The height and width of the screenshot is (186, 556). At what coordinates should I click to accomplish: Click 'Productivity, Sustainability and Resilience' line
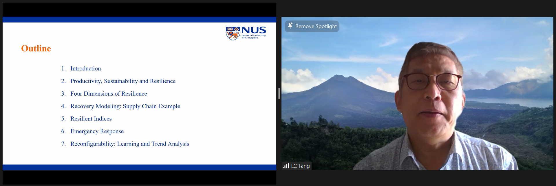pos(123,81)
